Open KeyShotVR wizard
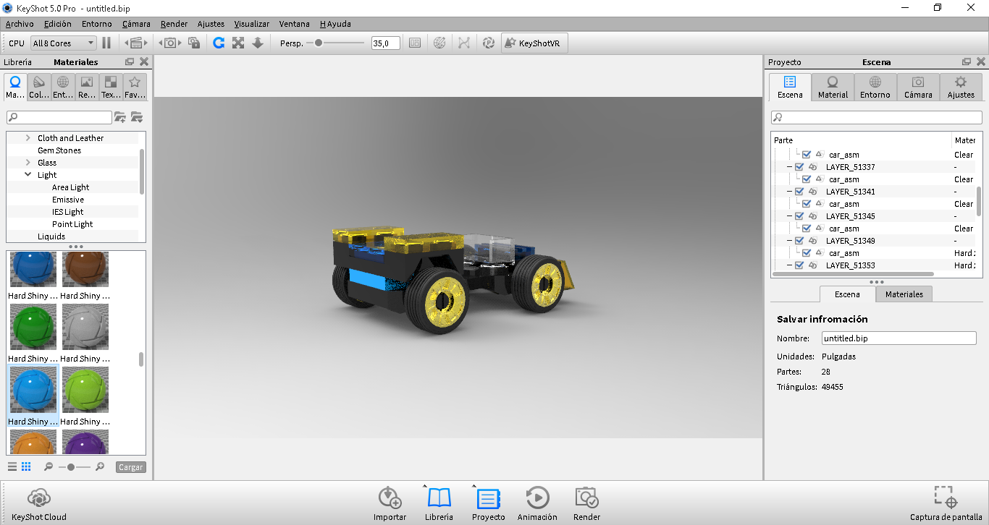The width and height of the screenshot is (989, 525). point(534,43)
